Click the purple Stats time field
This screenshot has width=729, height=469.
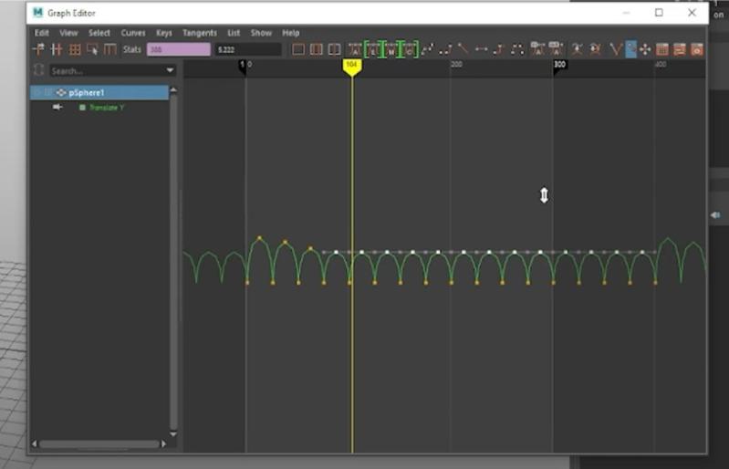point(179,49)
